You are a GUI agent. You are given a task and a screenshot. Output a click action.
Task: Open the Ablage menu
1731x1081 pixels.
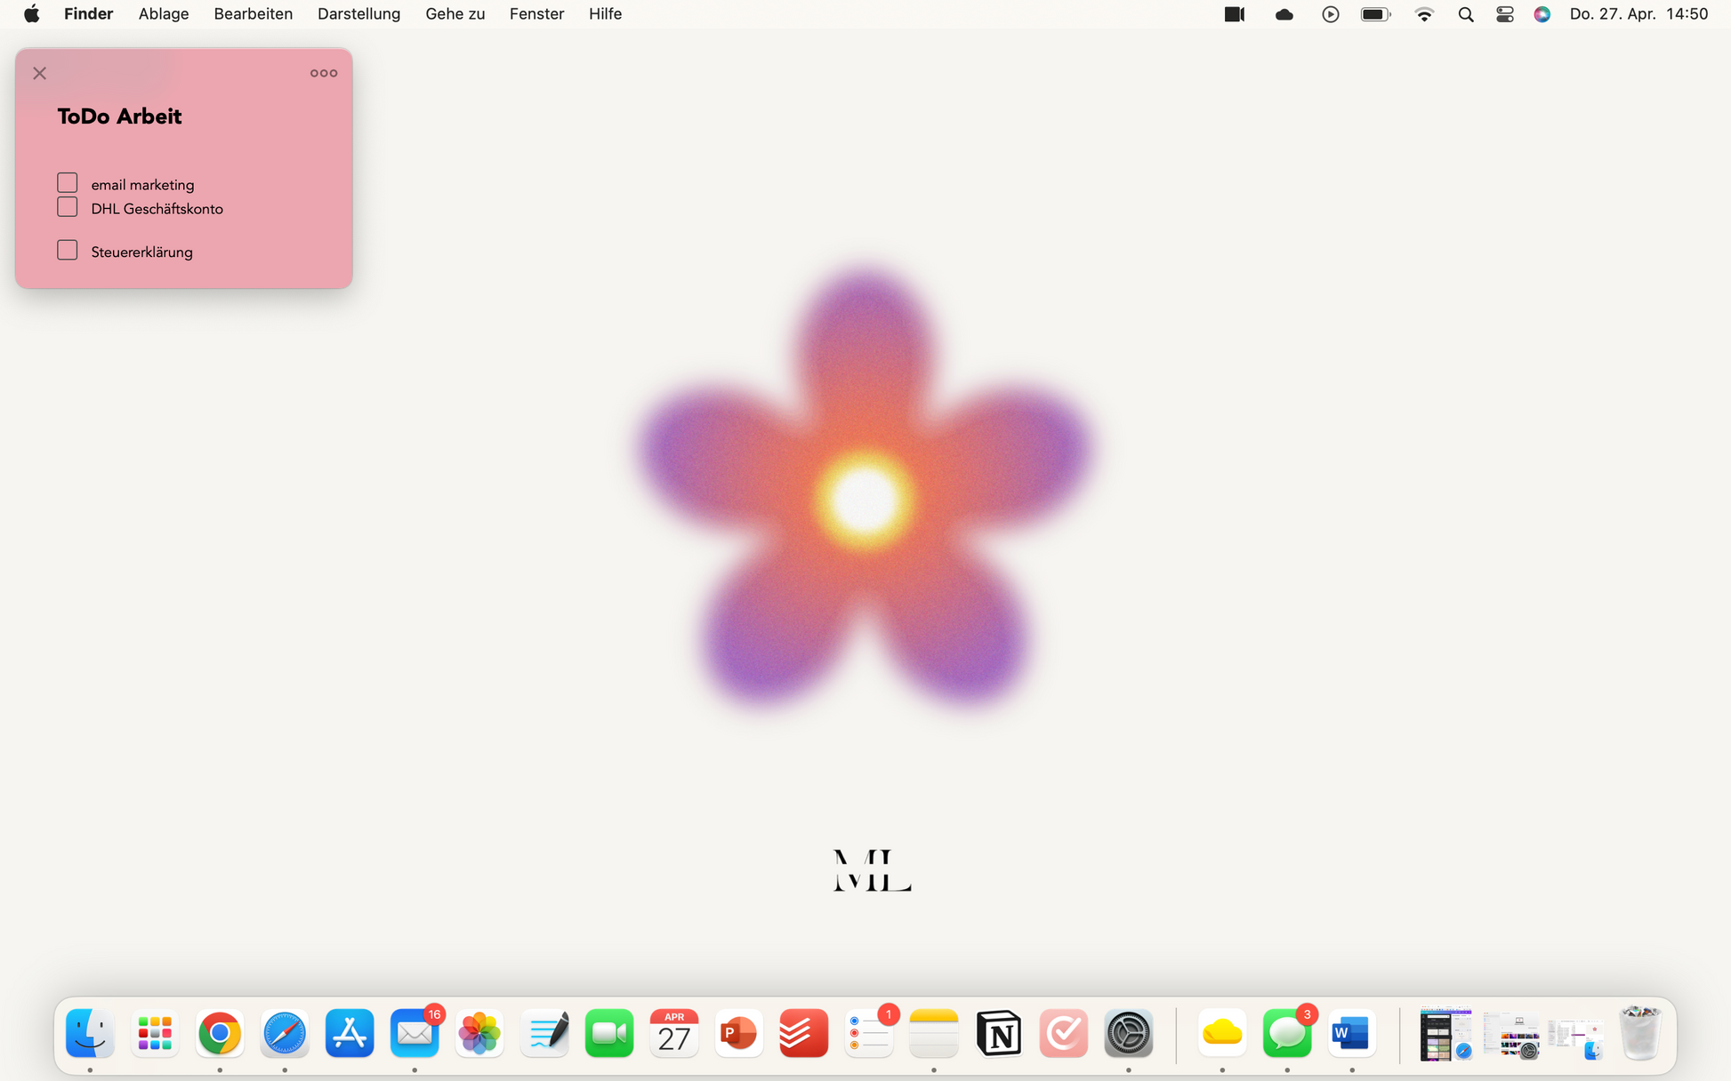(x=164, y=14)
